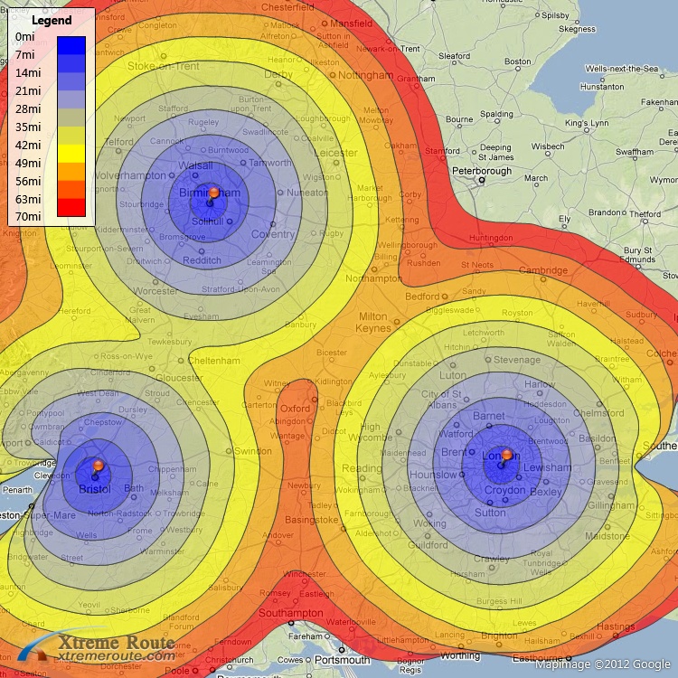The height and width of the screenshot is (678, 678).
Task: Click the Coventry label on map
Action: point(273,234)
